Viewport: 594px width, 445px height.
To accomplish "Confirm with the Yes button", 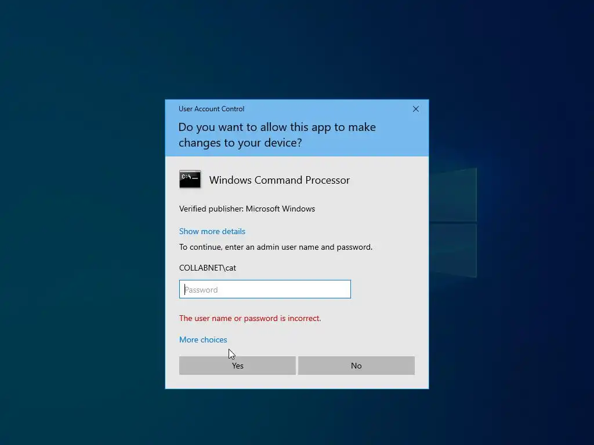I will tap(237, 366).
